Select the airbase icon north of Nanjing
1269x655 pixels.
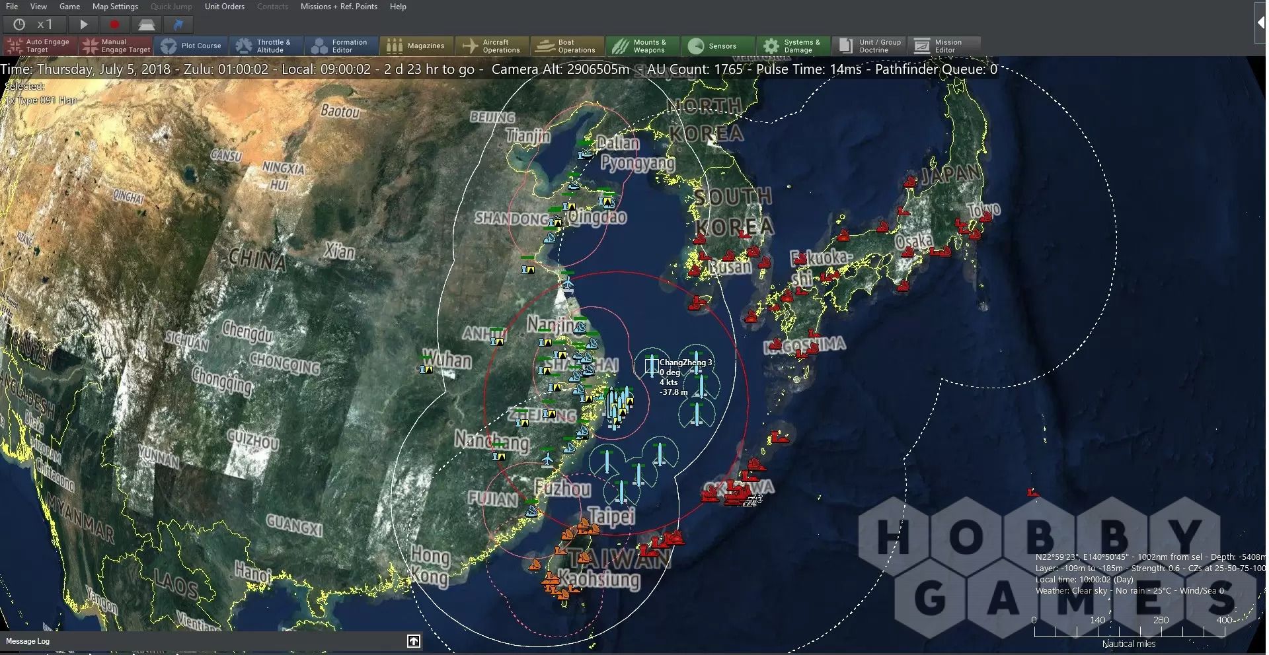(568, 283)
